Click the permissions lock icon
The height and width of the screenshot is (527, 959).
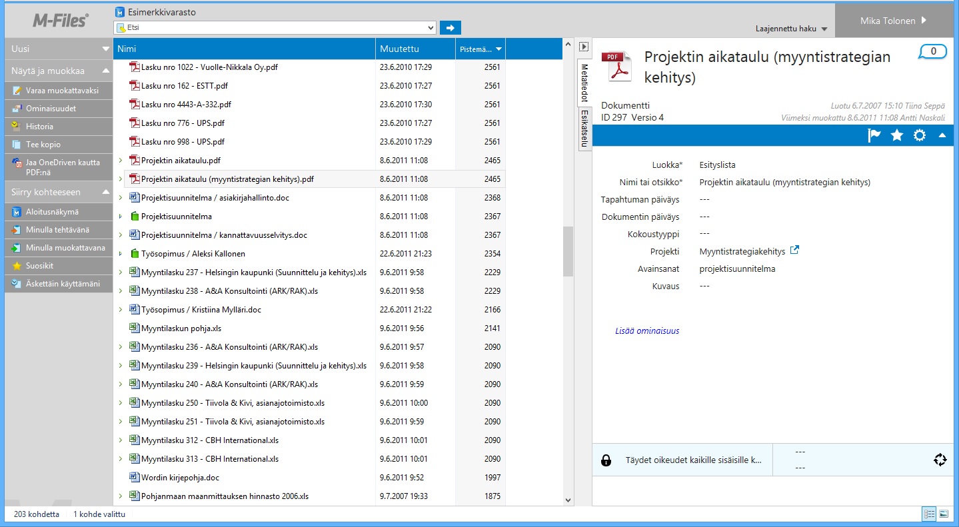coord(606,460)
